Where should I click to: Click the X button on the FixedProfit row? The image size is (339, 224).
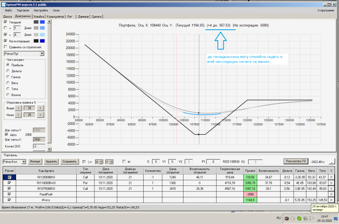point(331,194)
